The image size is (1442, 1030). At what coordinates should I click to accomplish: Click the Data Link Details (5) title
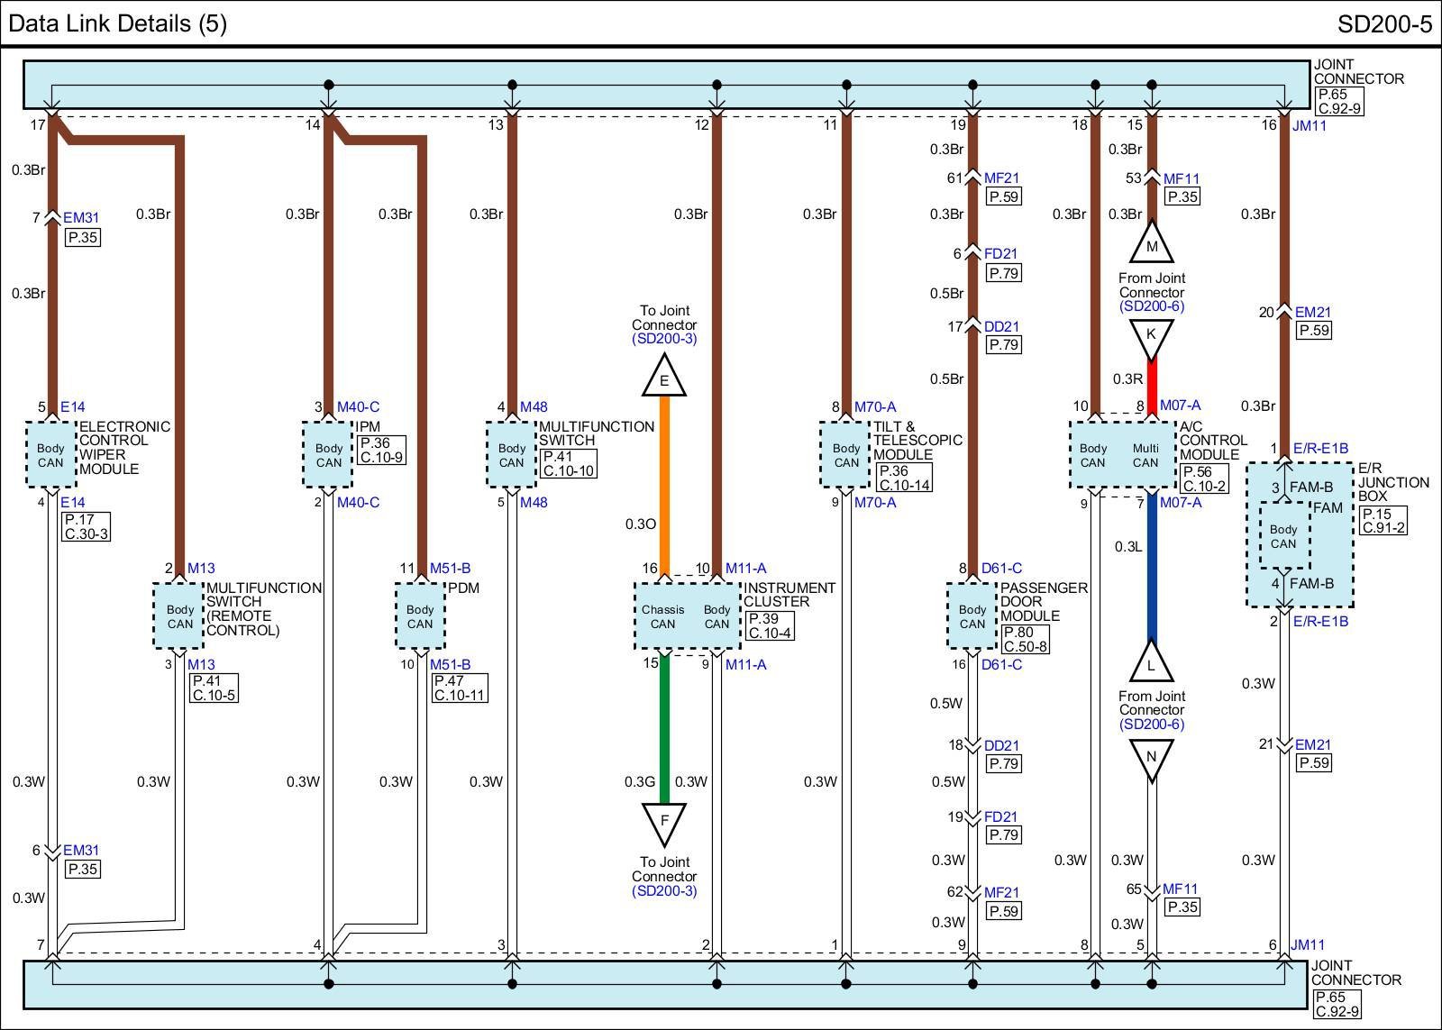(118, 23)
